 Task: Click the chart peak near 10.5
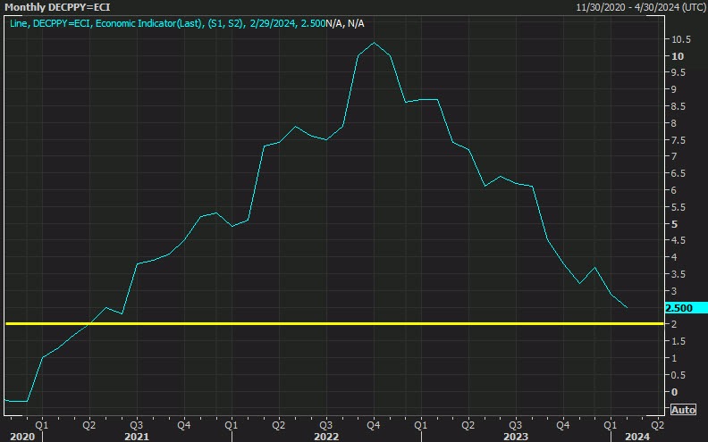(374, 43)
